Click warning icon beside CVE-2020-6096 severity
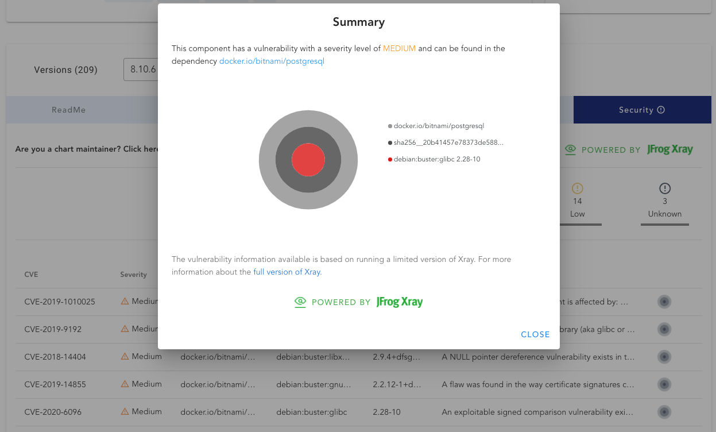This screenshot has width=716, height=432. coord(125,411)
